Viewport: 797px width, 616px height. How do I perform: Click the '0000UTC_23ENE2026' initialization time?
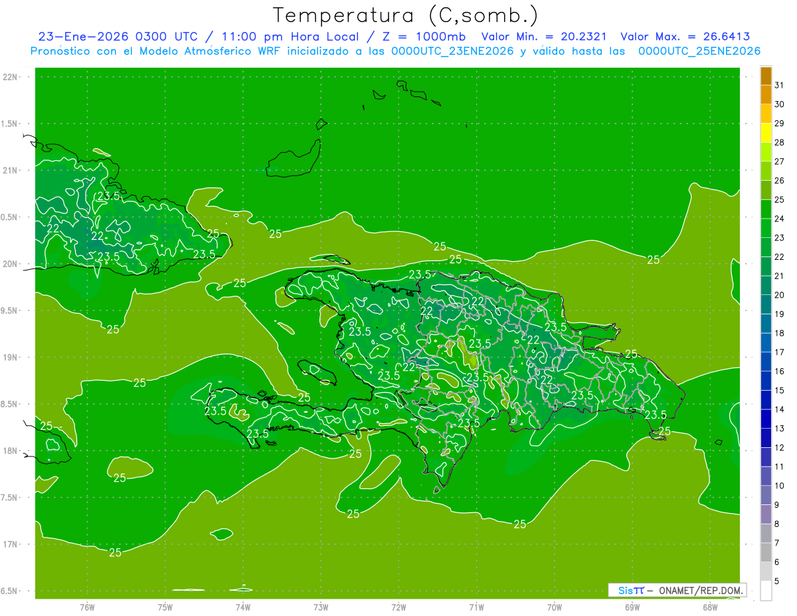[452, 51]
